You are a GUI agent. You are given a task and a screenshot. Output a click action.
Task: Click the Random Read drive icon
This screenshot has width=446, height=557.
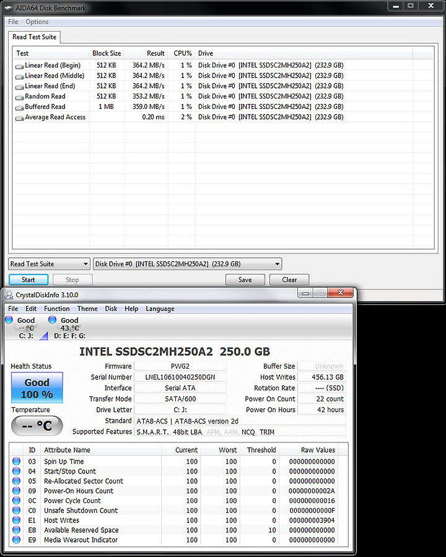pyautogui.click(x=20, y=97)
